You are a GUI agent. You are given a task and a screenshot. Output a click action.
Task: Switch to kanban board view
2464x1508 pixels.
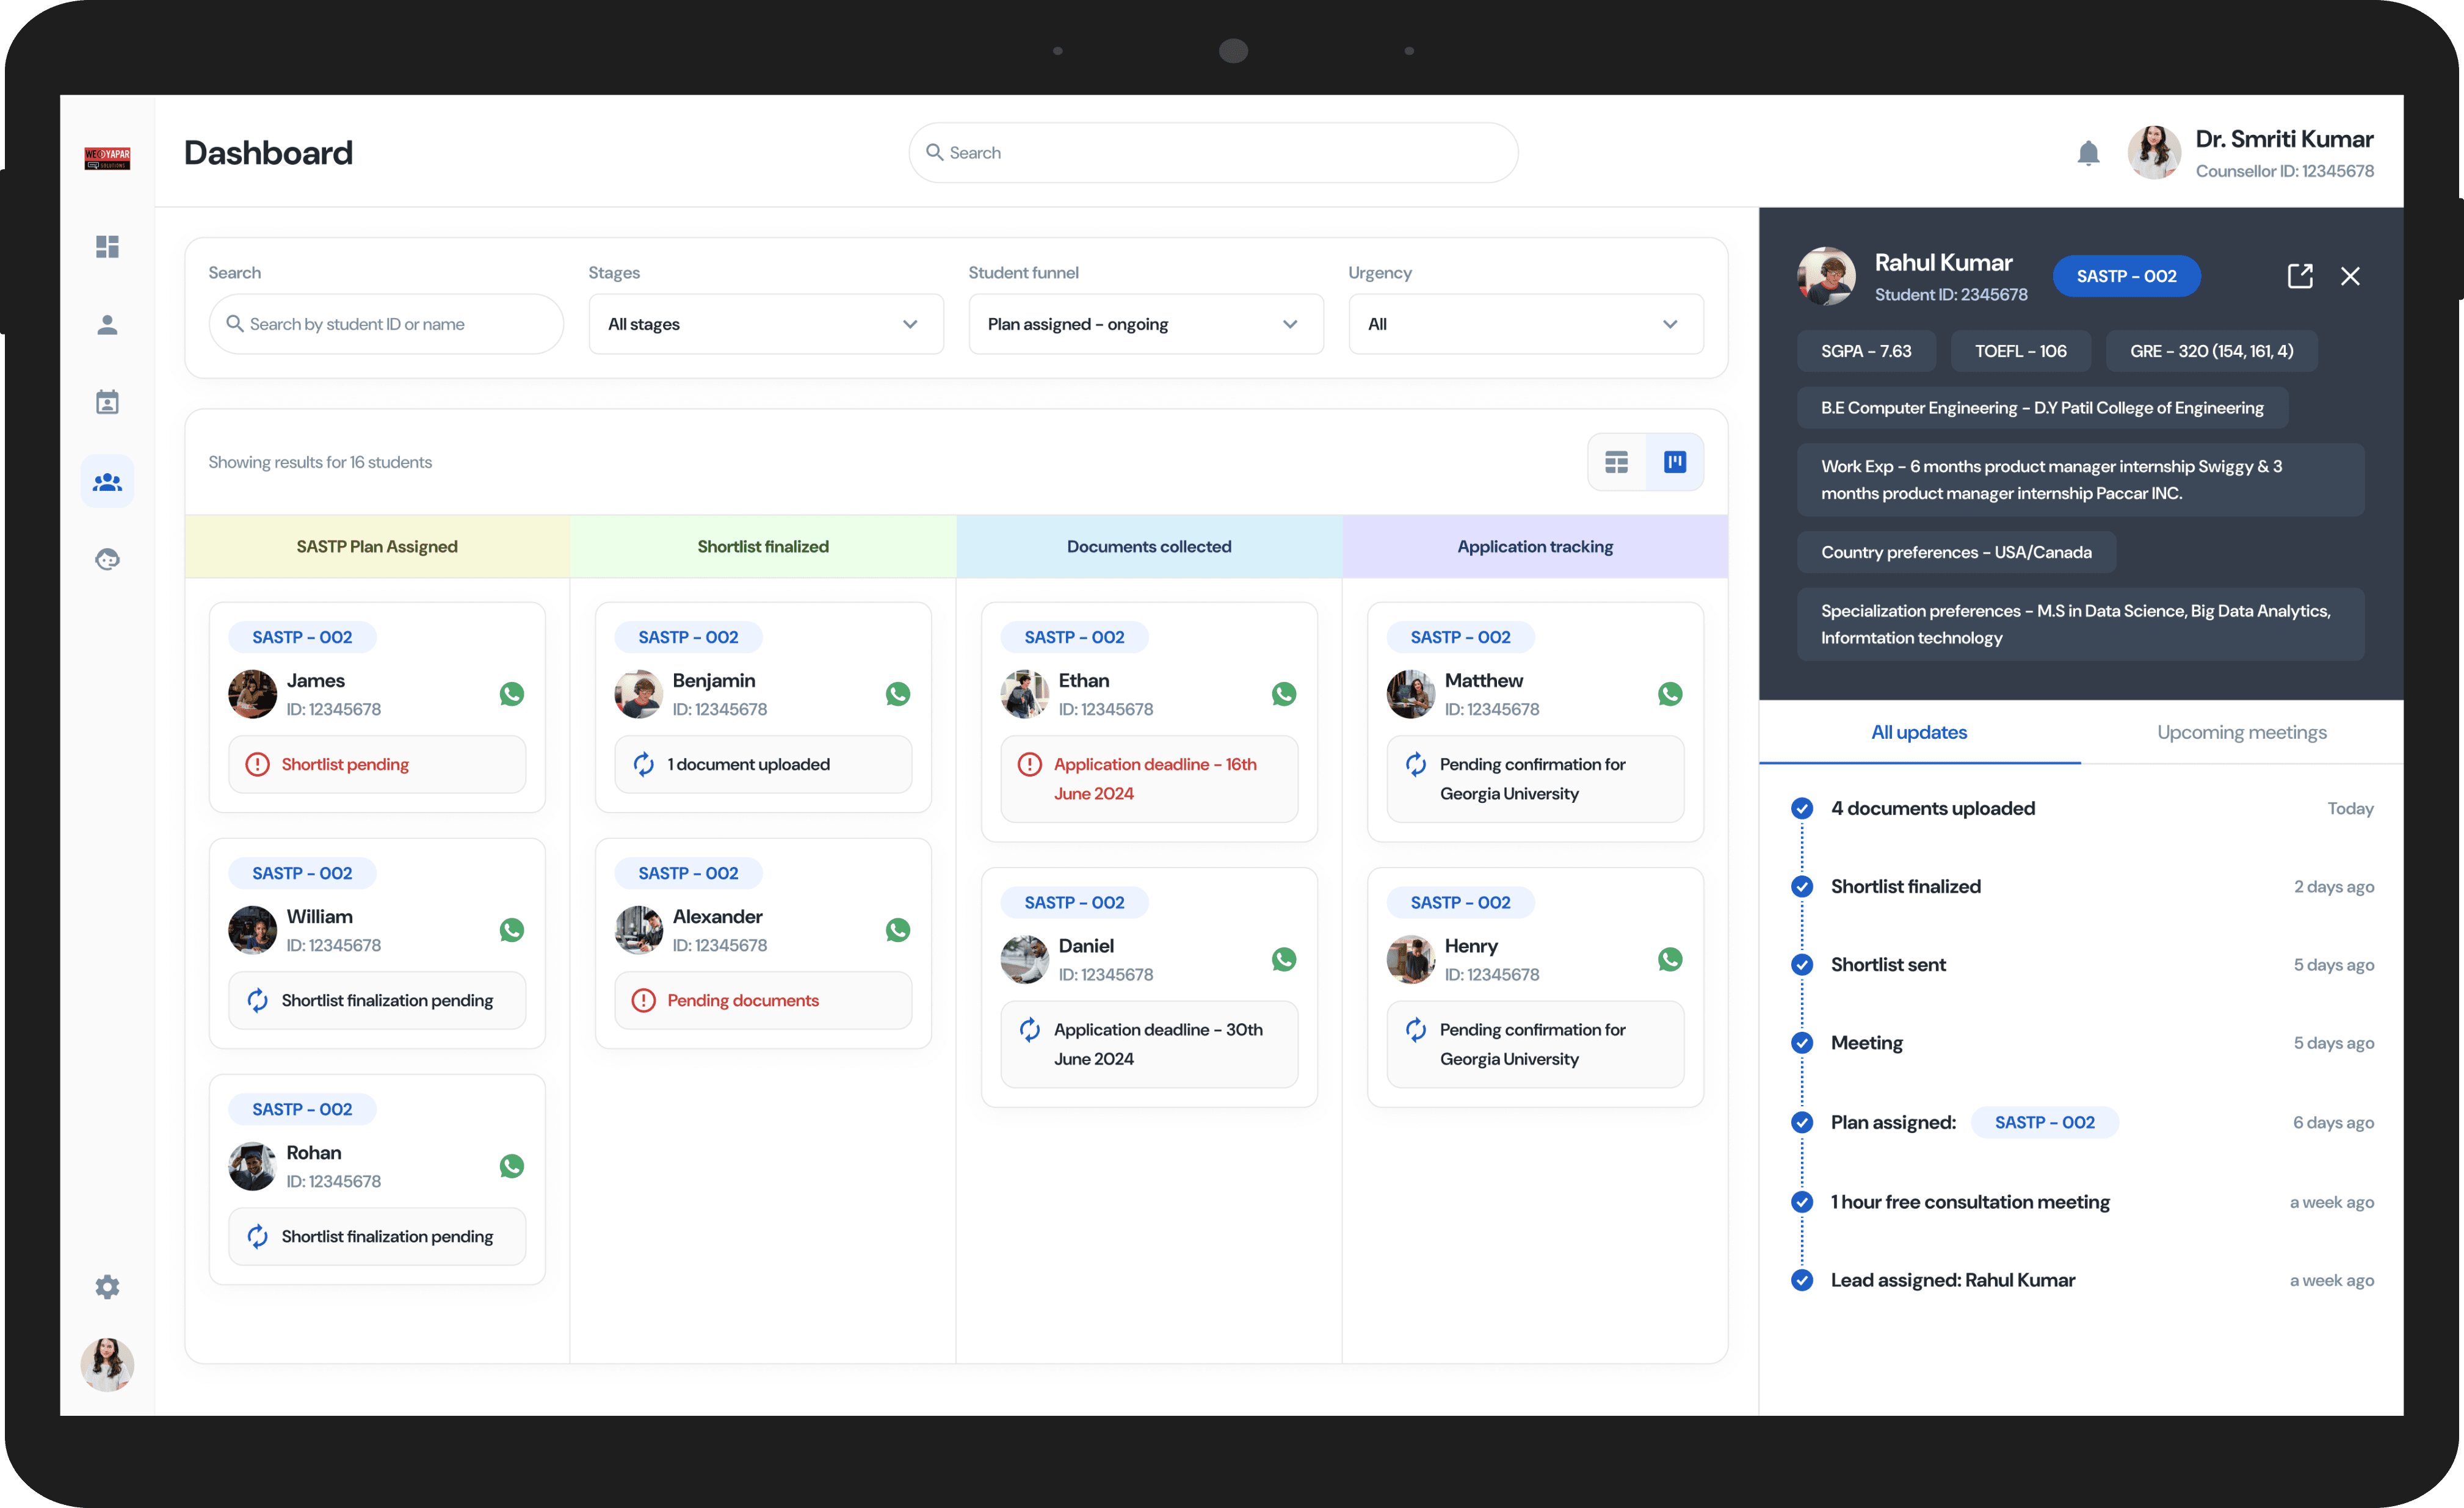[x=1675, y=462]
